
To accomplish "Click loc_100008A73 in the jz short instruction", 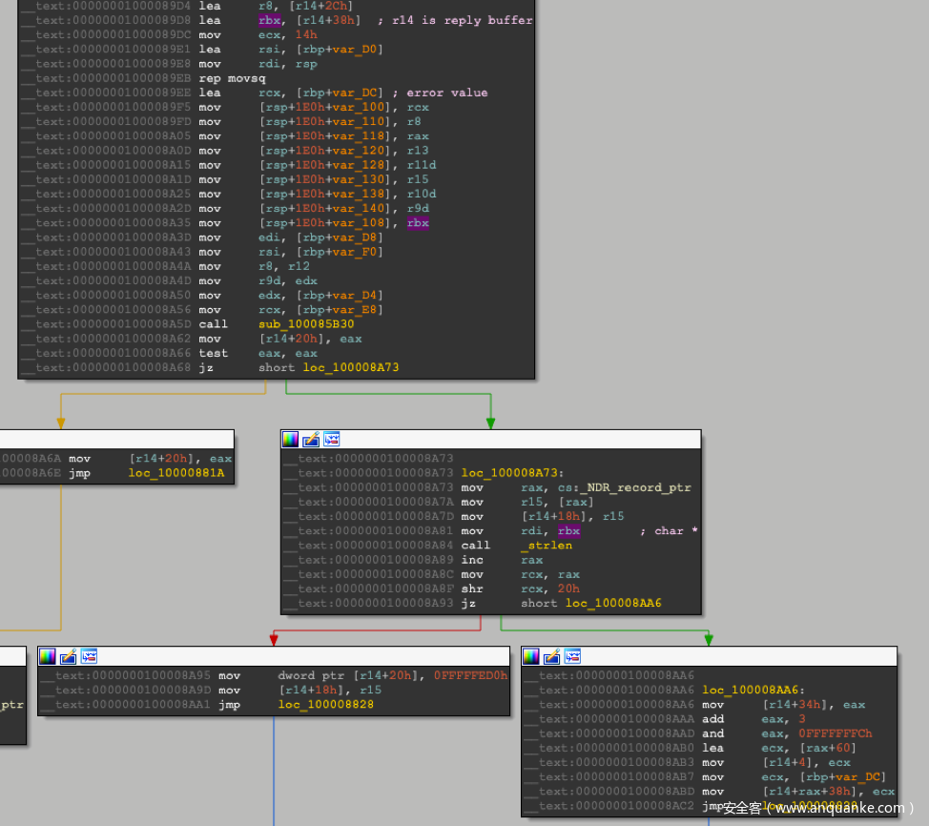I will [351, 367].
